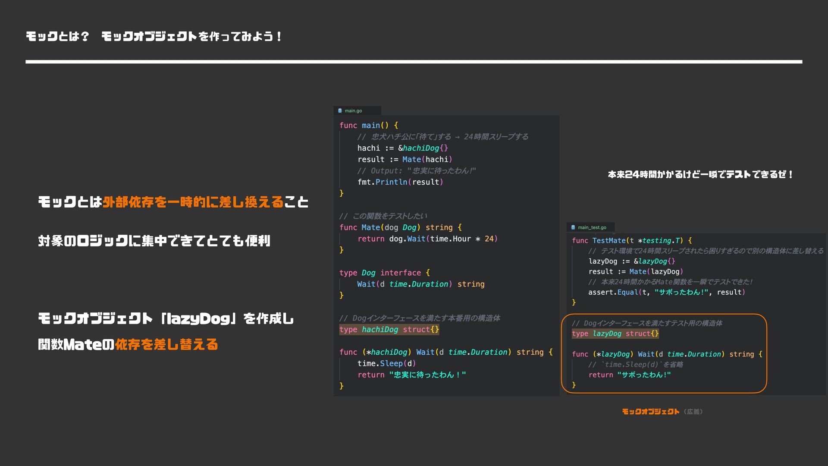The height and width of the screenshot is (466, 828).
Task: Click the Go file icon on main.go tab
Action: coord(340,111)
